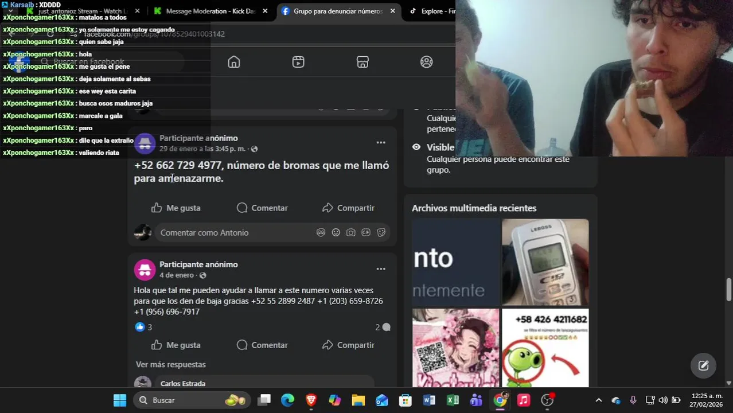733x413 pixels.
Task: Open Excel from the taskbar
Action: pos(453,400)
